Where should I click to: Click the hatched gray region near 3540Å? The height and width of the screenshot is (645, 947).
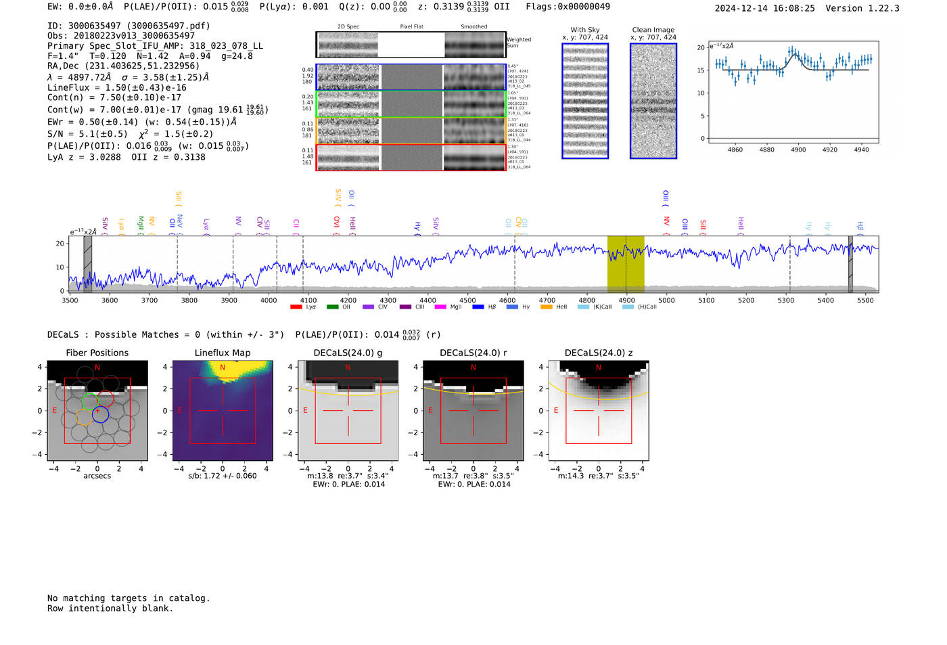[87, 264]
